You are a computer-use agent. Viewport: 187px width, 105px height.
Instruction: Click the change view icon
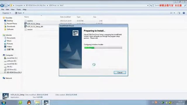click(x=172, y=13)
